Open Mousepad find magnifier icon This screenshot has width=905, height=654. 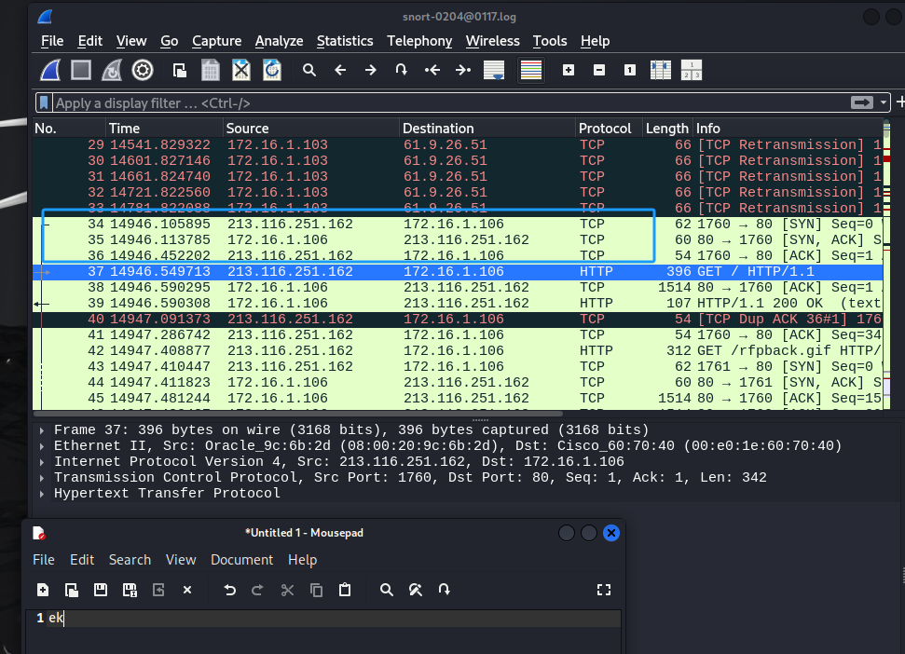pos(387,590)
